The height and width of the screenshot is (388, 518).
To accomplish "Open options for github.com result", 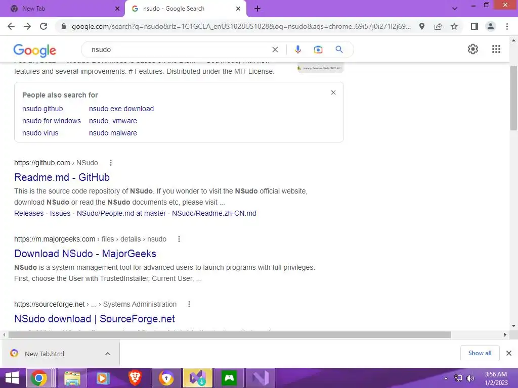I will coord(111,163).
